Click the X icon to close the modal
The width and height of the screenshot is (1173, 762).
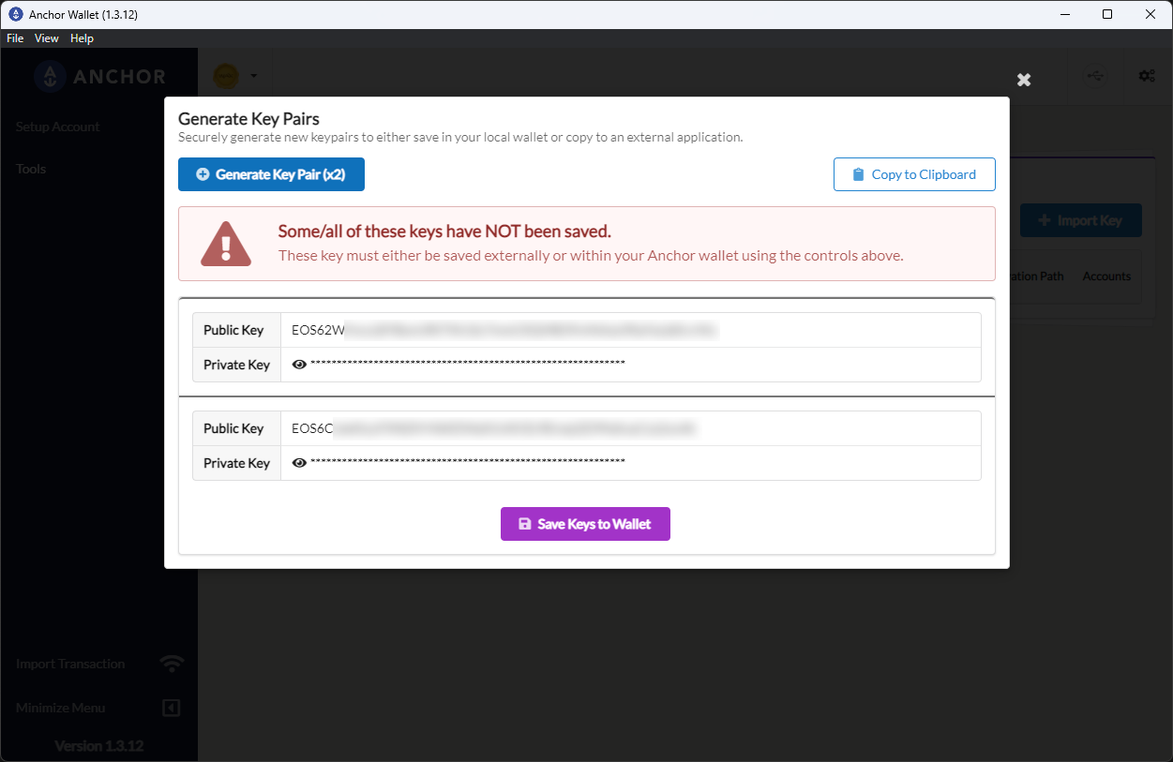coord(1024,80)
